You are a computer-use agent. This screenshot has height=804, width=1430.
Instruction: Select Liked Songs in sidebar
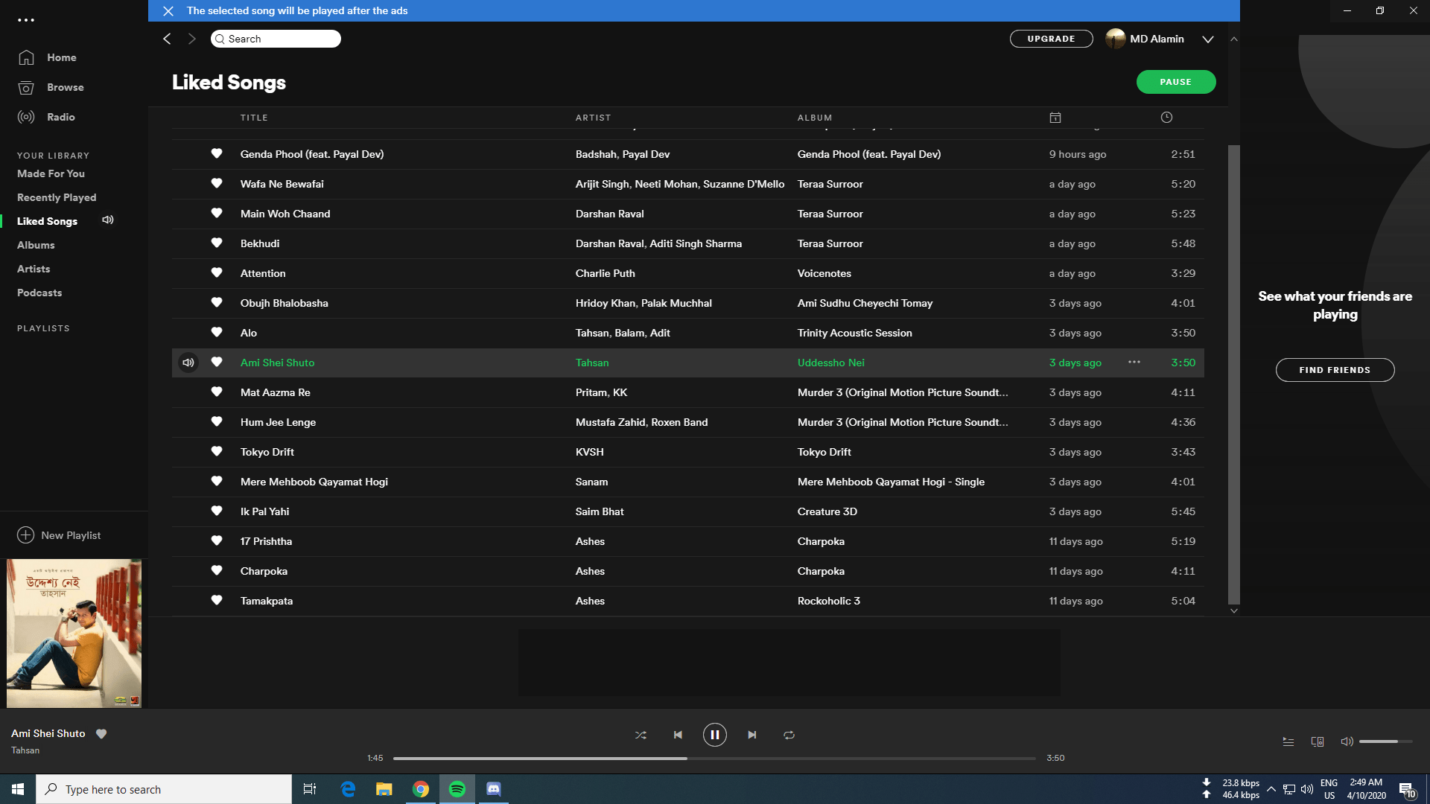tap(47, 221)
